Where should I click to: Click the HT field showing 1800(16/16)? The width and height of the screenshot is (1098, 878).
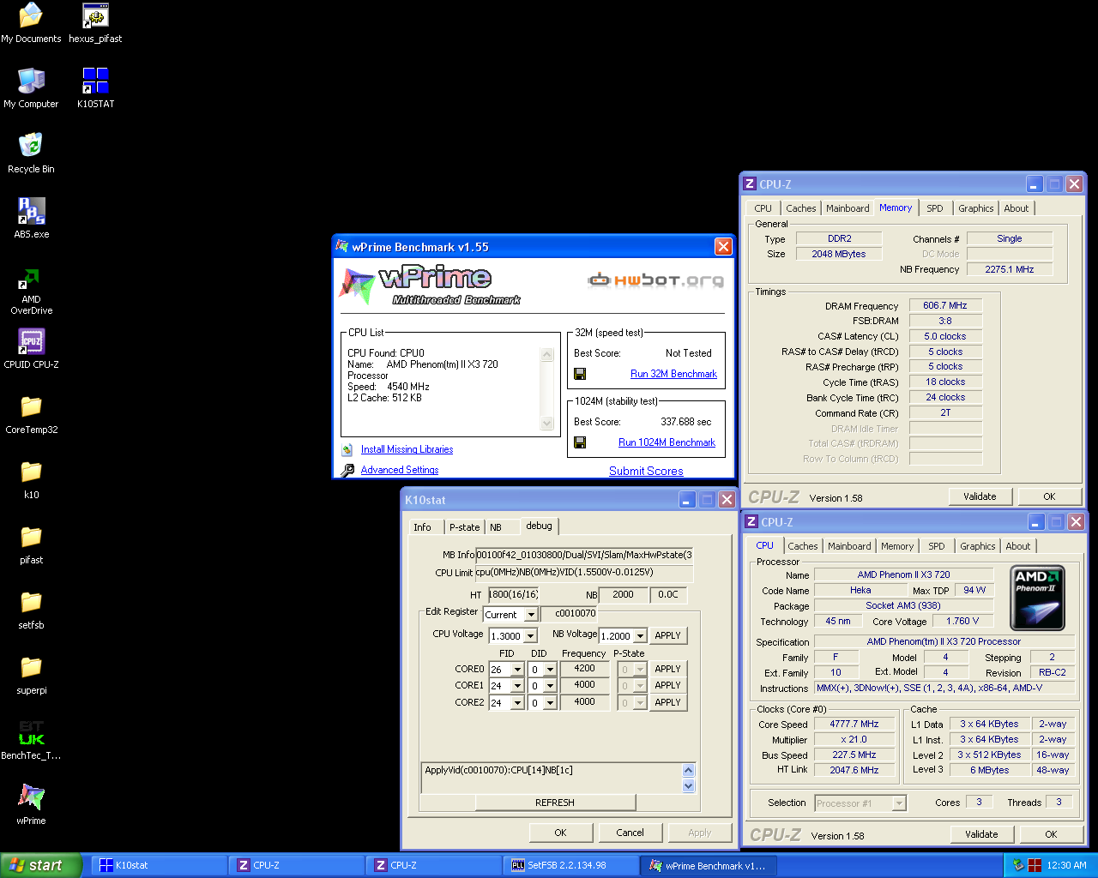pos(513,594)
